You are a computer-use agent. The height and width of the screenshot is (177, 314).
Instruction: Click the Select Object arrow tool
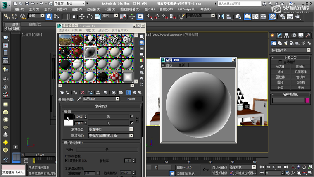(49, 17)
